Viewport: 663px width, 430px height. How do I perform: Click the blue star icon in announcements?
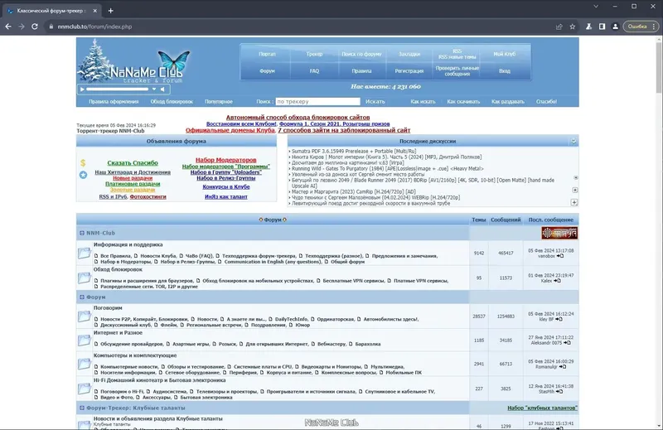[84, 175]
